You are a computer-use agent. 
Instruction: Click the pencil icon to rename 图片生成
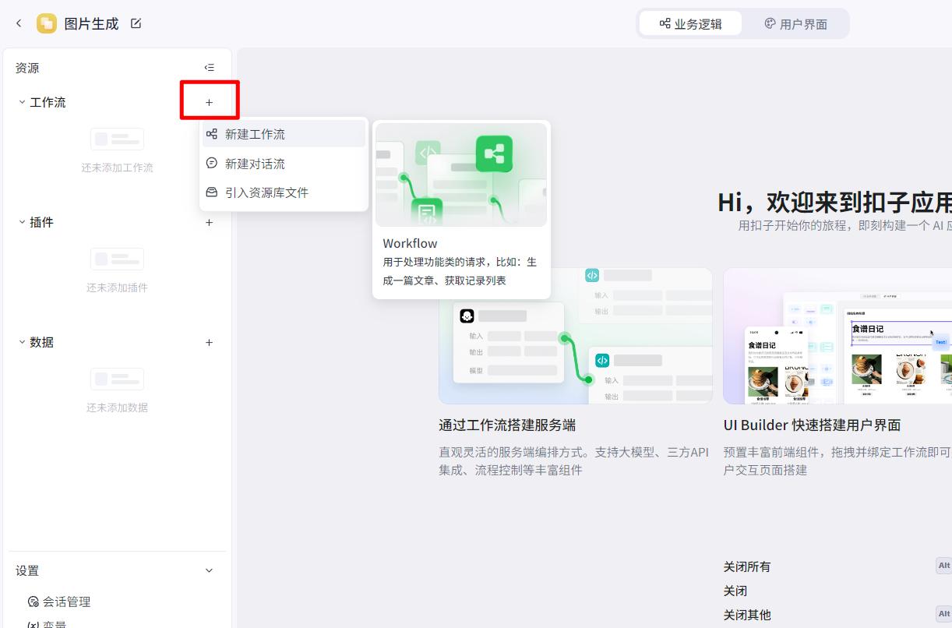136,23
